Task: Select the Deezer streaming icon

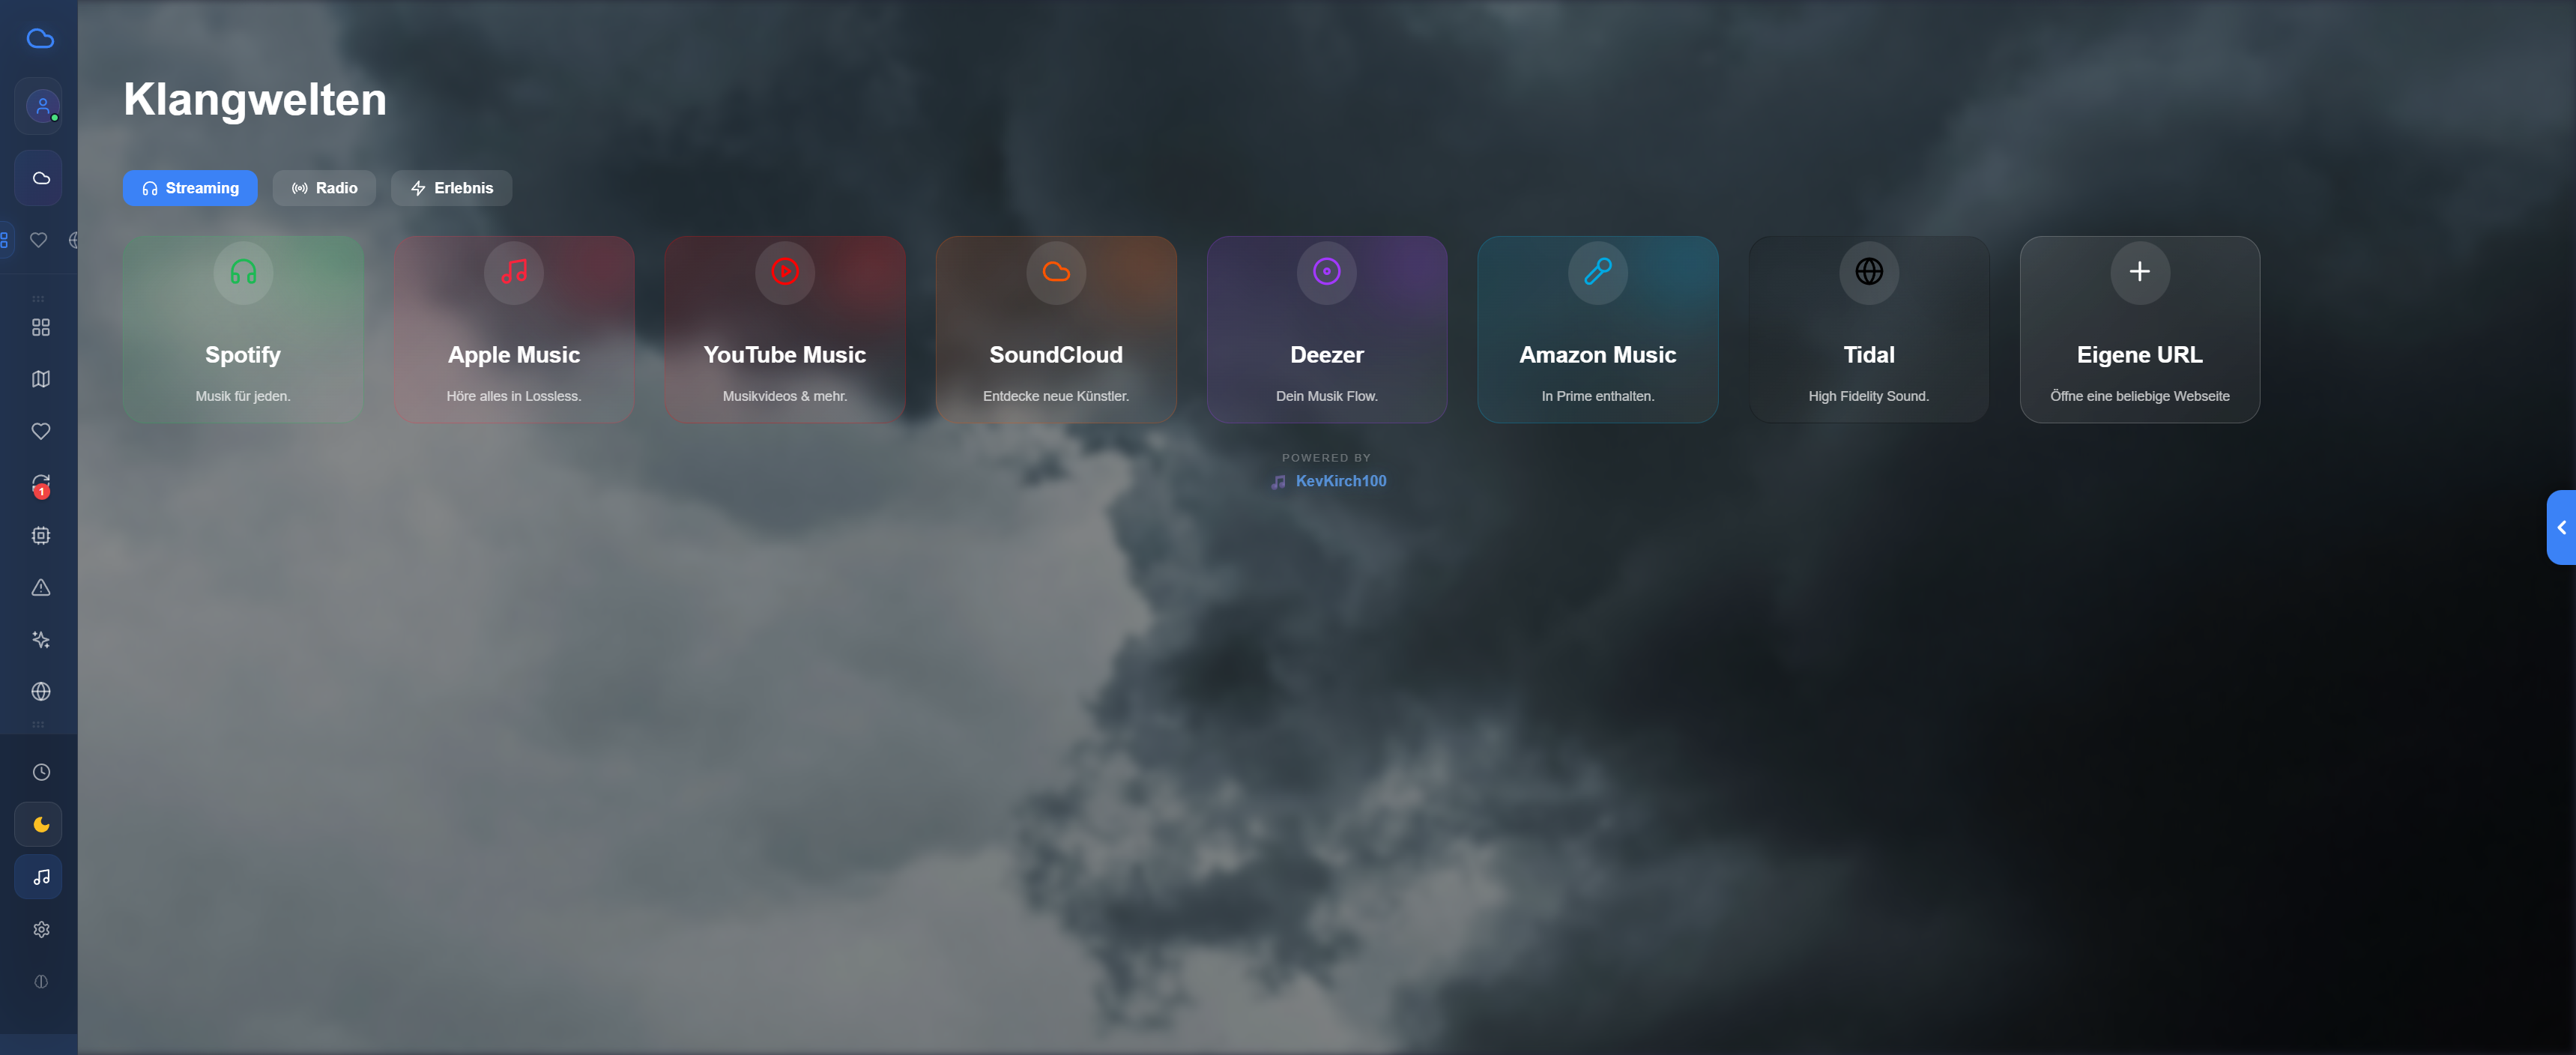Action: coord(1326,273)
